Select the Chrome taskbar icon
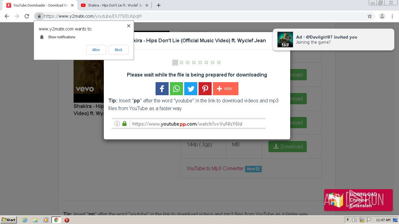The height and width of the screenshot is (224, 399). pyautogui.click(x=56, y=220)
